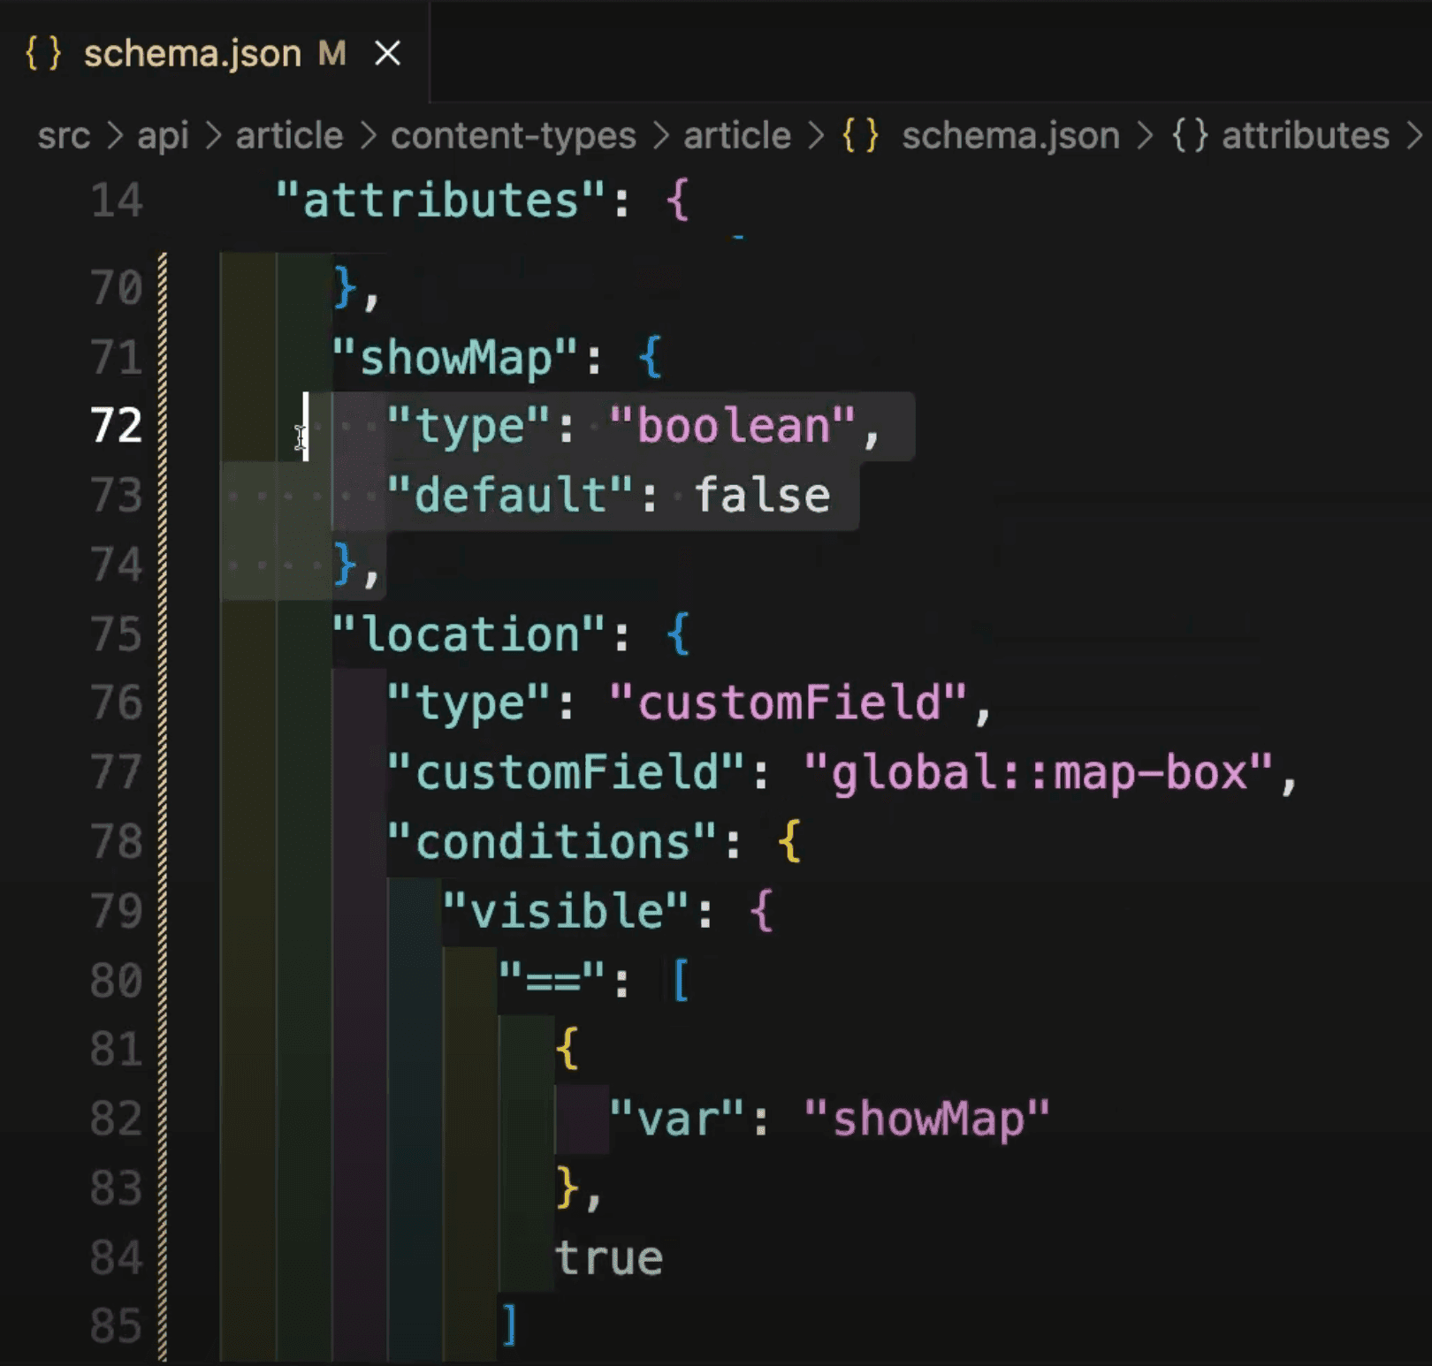Click the "conditions" key on line 78
This screenshot has width=1432, height=1366.
[x=552, y=841]
